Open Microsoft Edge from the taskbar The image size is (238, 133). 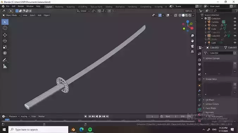click(82, 129)
